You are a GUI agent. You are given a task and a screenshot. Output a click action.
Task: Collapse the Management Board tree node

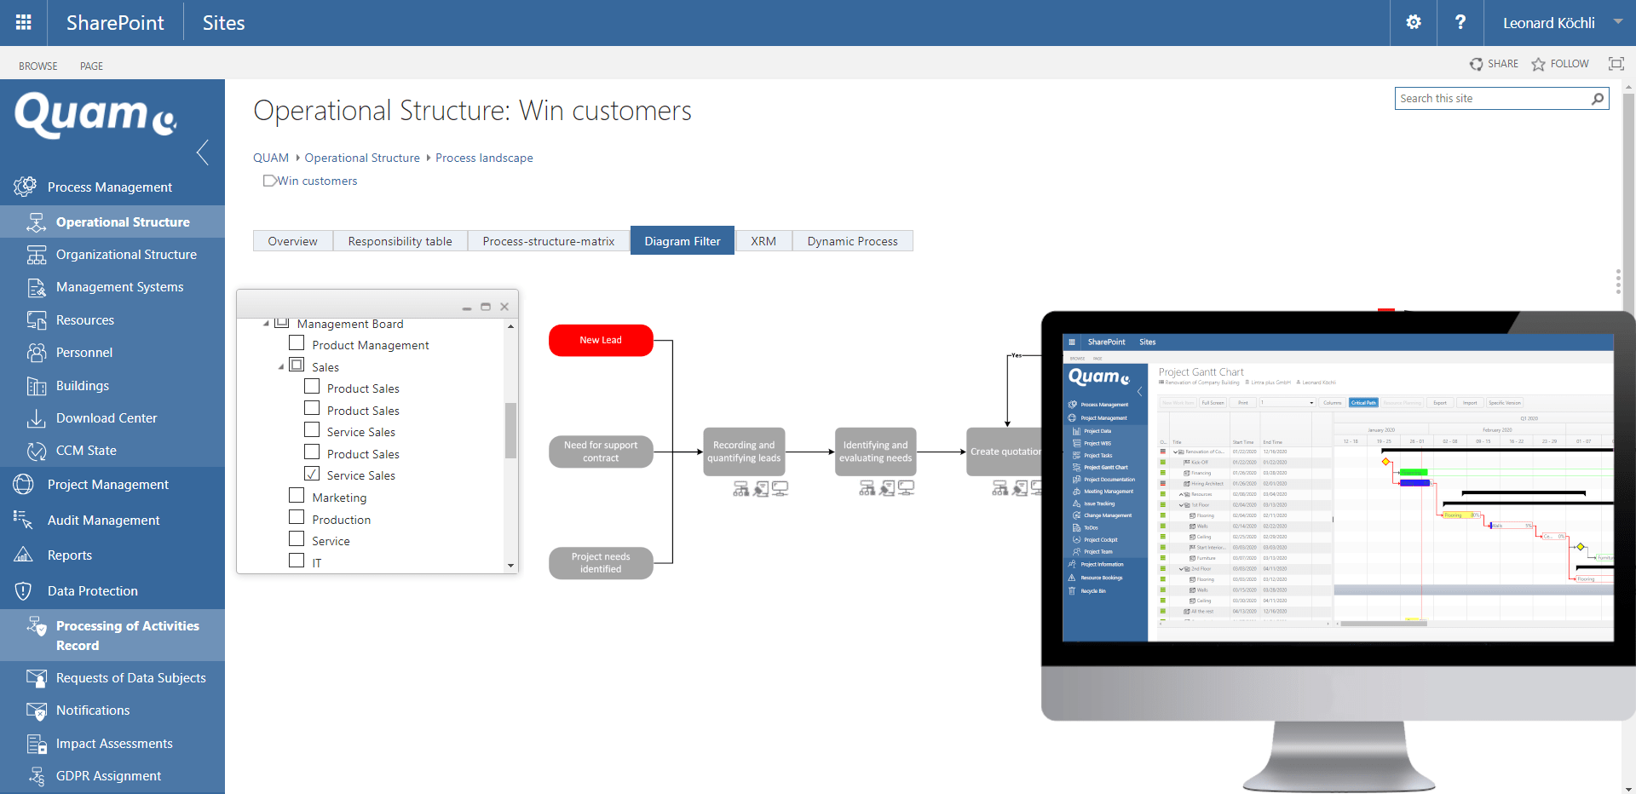coord(267,324)
